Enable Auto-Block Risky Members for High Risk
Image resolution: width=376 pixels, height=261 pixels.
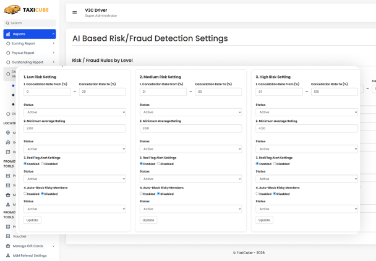point(257,194)
